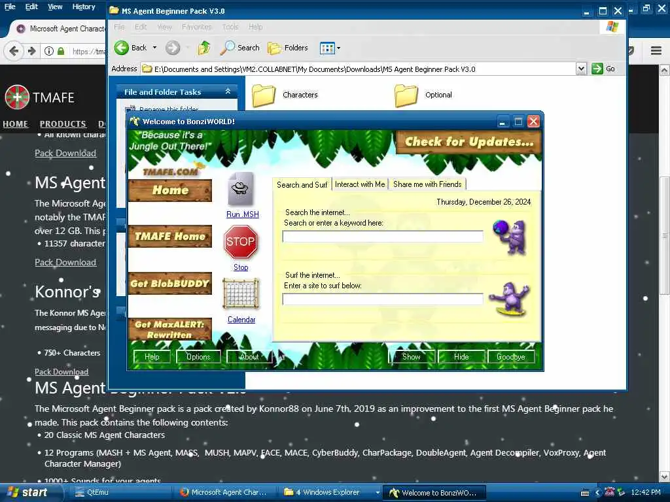Click the tray expand arrow icon

[597, 493]
